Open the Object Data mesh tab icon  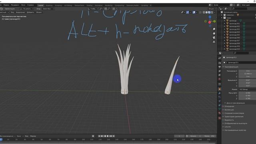[220, 109]
